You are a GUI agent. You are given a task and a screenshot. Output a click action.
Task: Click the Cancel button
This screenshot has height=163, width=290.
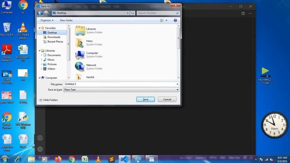pos(167,100)
